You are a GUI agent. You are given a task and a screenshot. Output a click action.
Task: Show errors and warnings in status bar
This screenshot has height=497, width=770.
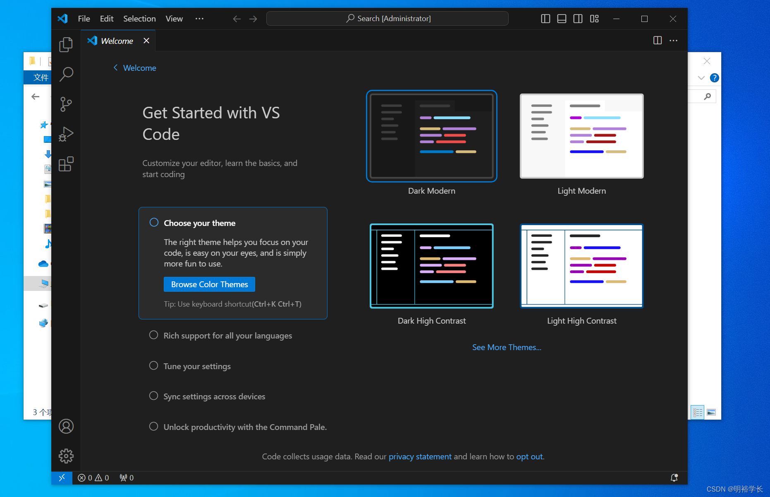pos(93,478)
